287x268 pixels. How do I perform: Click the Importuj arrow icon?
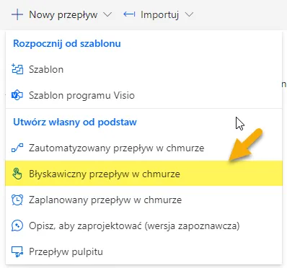click(x=129, y=14)
